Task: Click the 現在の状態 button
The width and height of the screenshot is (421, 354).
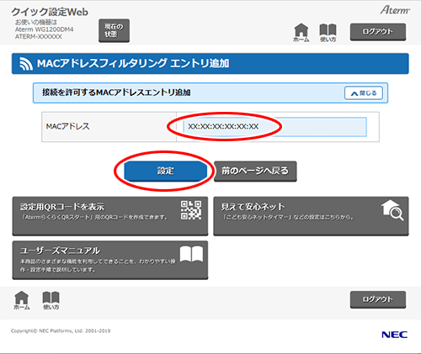Action: 114,30
